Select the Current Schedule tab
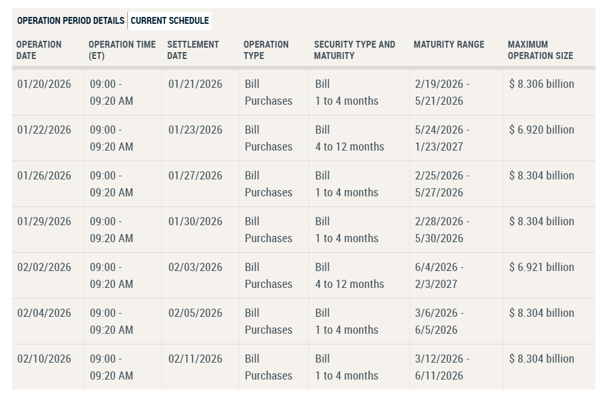This screenshot has height=399, width=603. point(170,20)
